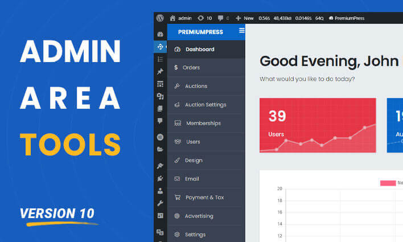The image size is (403, 242).
Task: Open Auction Settings page
Action: coord(205,105)
